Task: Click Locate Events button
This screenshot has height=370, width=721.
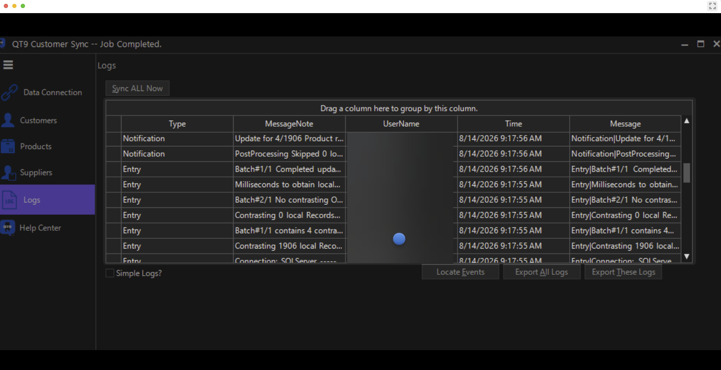Action: pos(460,272)
